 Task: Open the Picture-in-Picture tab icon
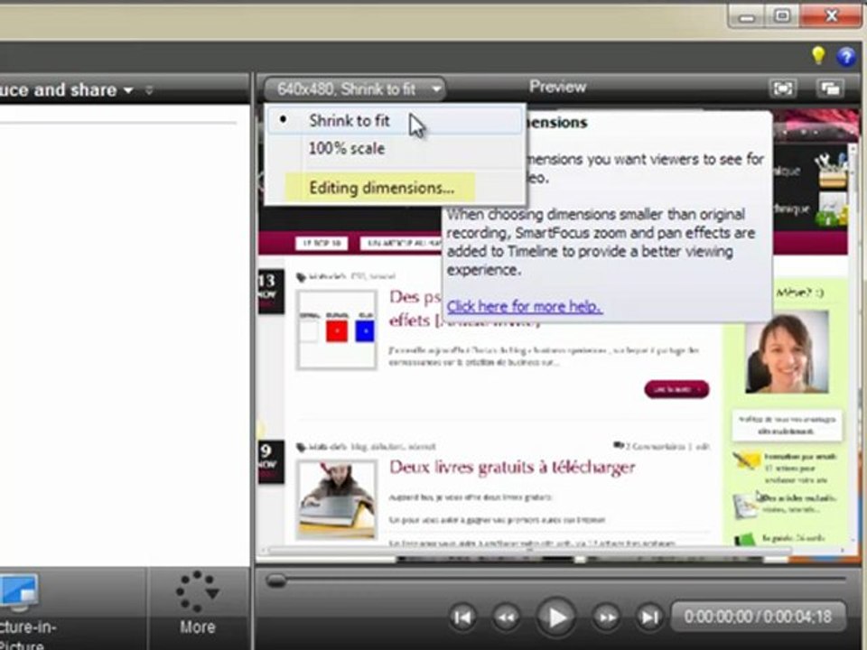pos(19,591)
